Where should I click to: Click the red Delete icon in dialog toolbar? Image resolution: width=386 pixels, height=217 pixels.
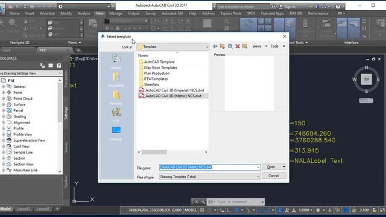(238, 46)
